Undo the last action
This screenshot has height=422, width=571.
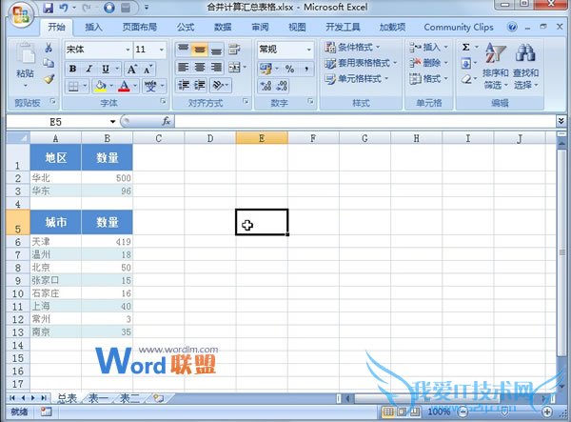point(64,8)
